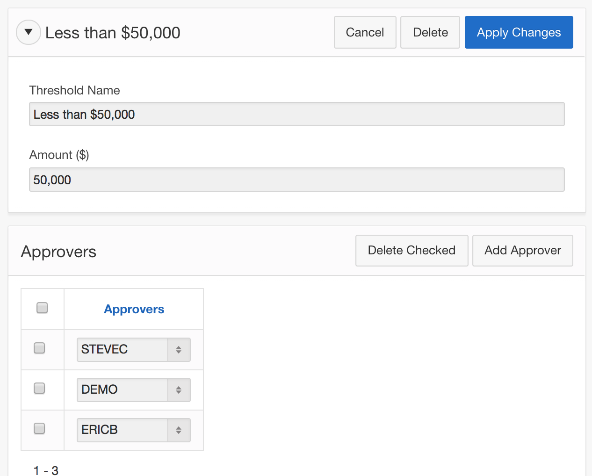This screenshot has height=476, width=592.
Task: Expand the DEMO approver select list
Action: click(x=133, y=390)
